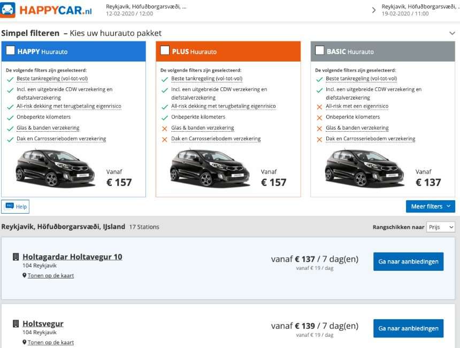
Task: Click PLUS card All-risk dekking met terugbetaling eigenrisico
Action: coord(224,106)
